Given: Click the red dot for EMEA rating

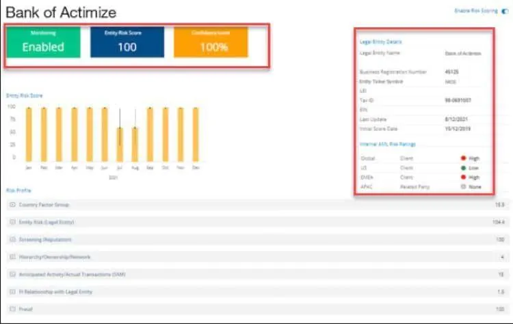Looking at the screenshot, I should click(463, 177).
